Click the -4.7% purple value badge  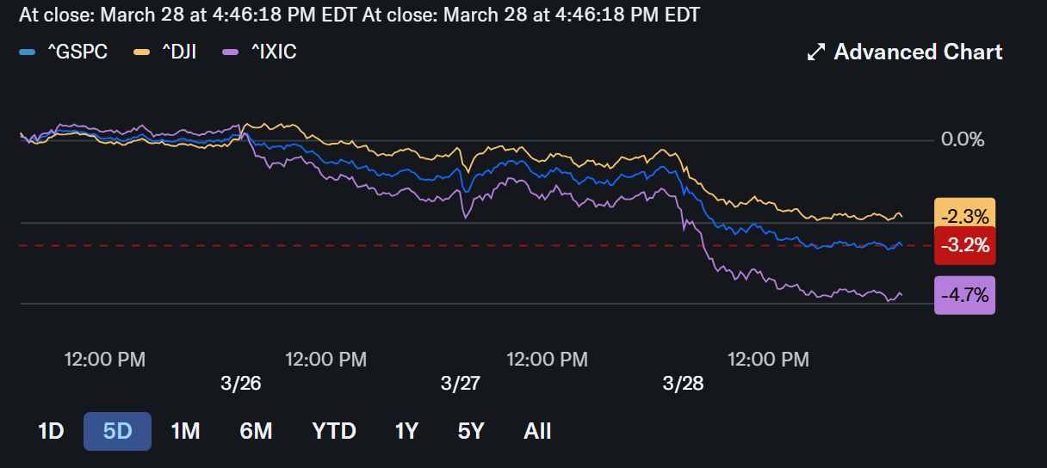click(x=964, y=296)
